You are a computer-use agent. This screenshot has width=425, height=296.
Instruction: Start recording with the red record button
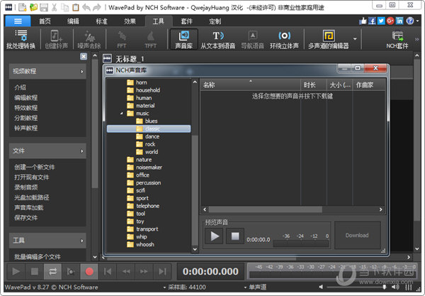[89, 271]
